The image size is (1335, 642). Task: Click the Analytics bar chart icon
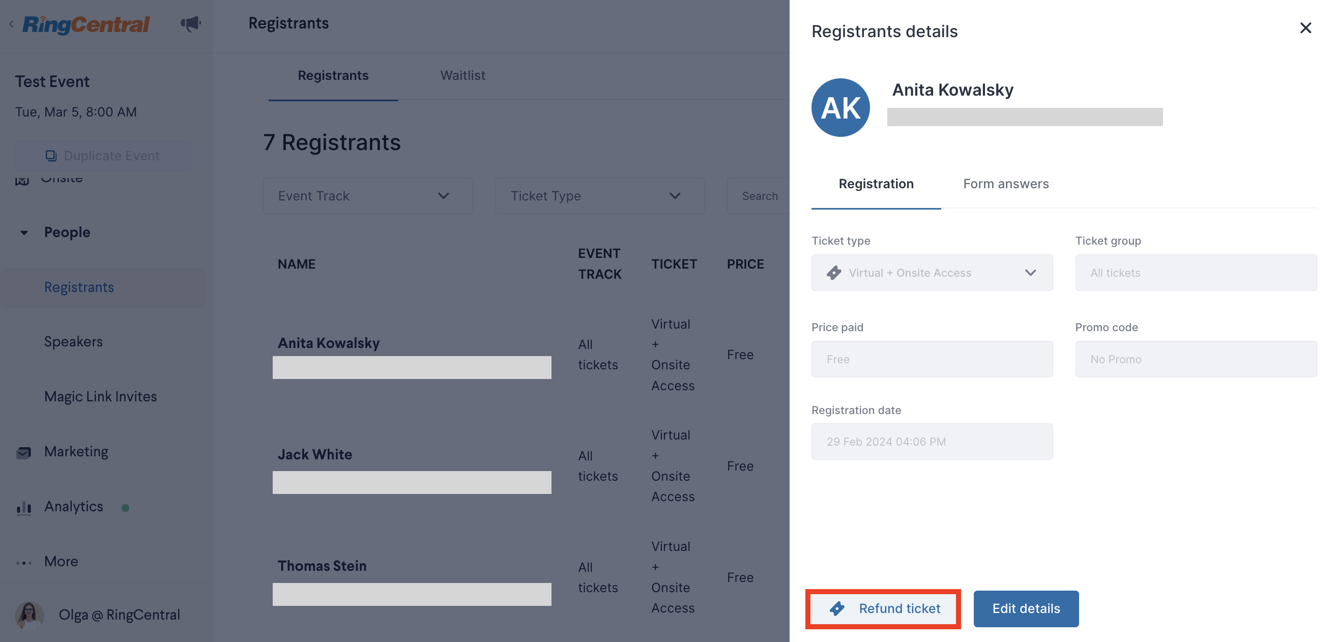[x=23, y=507]
